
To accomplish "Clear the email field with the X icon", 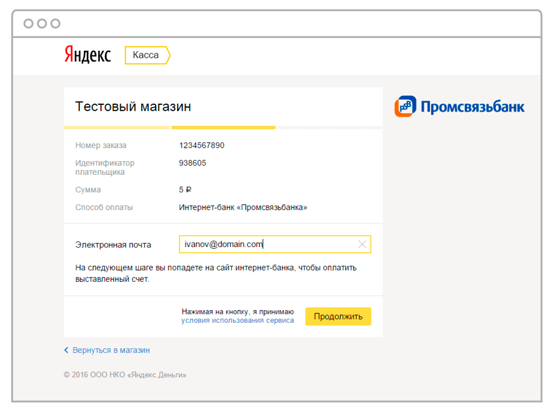I will click(362, 244).
